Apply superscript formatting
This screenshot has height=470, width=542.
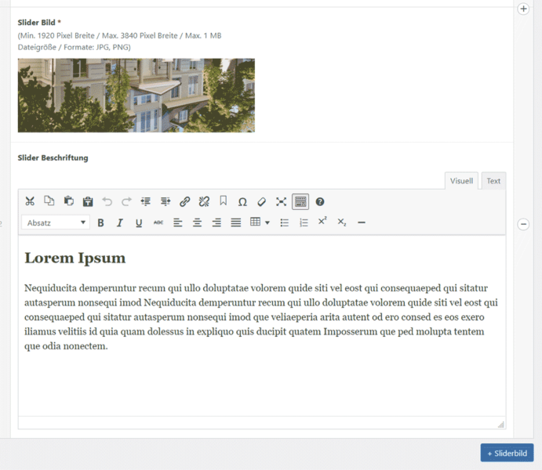click(x=322, y=221)
